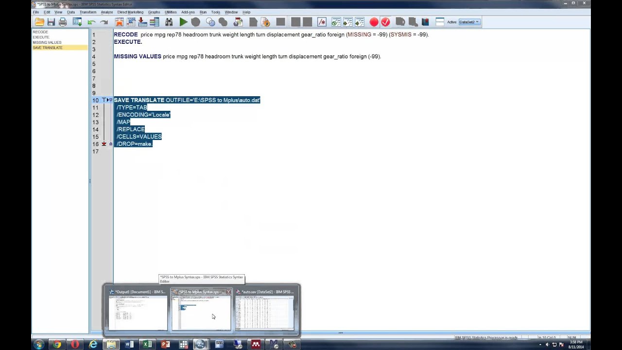This screenshot has width=622, height=350.
Task: Open Find with the binoculars icon
Action: point(169,22)
